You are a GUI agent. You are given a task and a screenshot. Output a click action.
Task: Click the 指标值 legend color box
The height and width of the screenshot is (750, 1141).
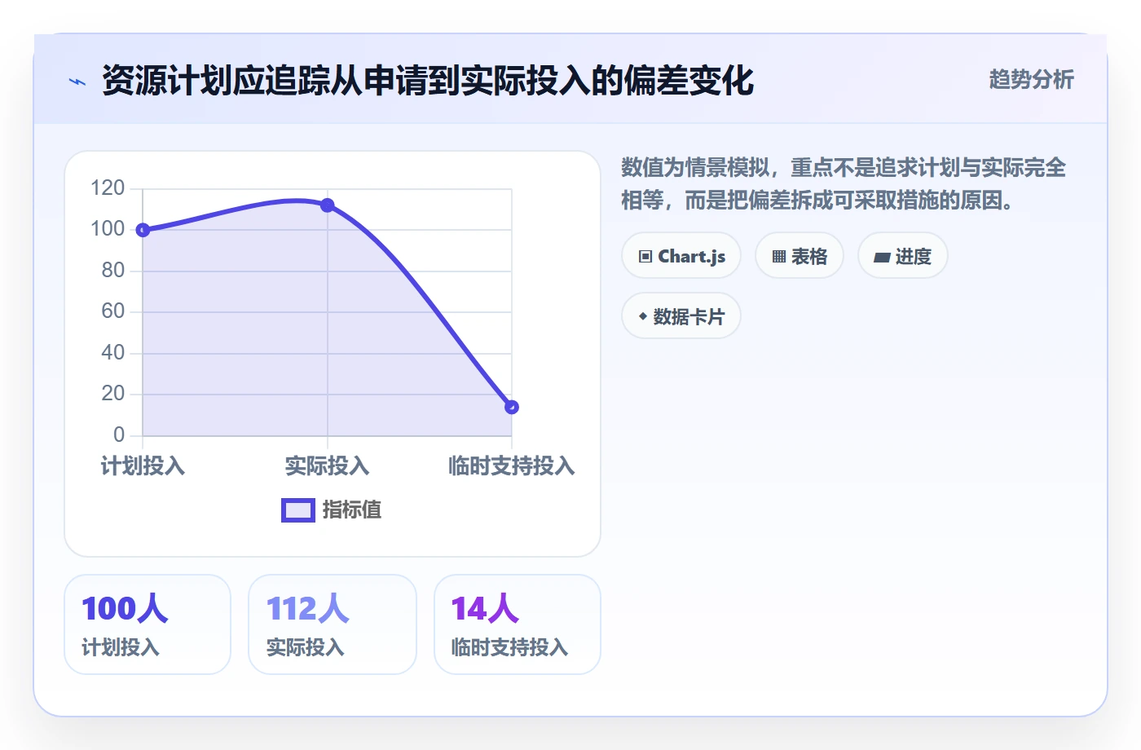pos(298,510)
